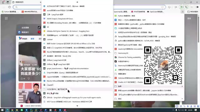Click the IME toolbar 中 language icon

click(x=181, y=106)
